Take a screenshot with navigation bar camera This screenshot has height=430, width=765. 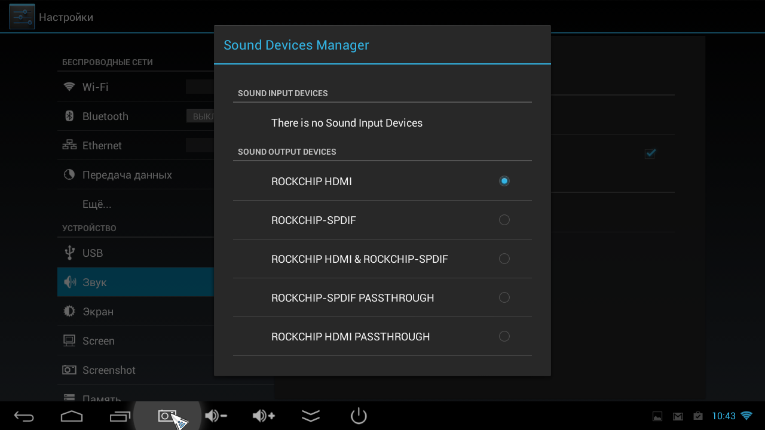tap(167, 416)
